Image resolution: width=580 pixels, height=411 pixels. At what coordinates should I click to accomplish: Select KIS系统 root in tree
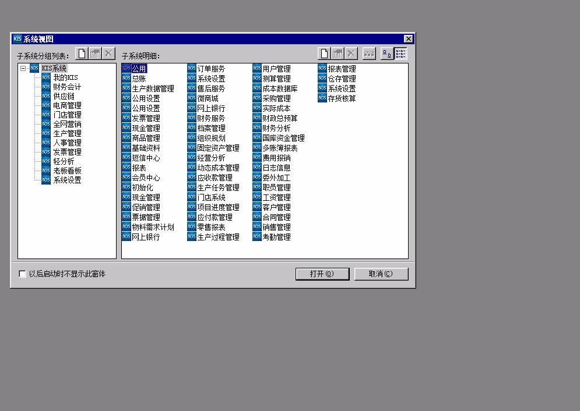pos(54,68)
